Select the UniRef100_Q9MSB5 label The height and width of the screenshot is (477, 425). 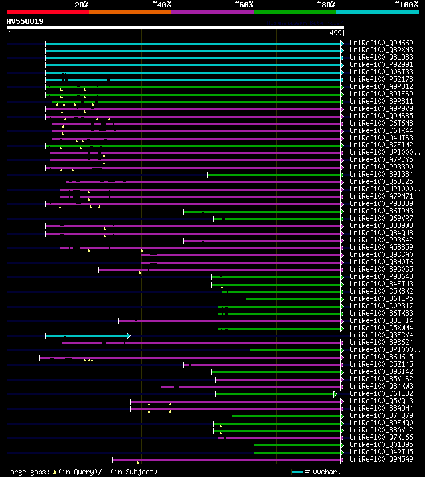pos(381,116)
